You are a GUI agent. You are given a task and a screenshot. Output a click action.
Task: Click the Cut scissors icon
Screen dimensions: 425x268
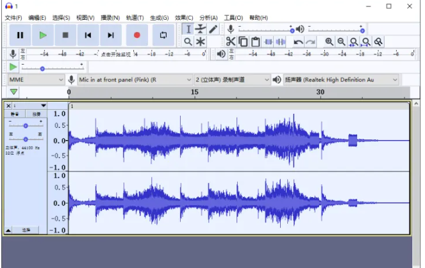pyautogui.click(x=231, y=42)
